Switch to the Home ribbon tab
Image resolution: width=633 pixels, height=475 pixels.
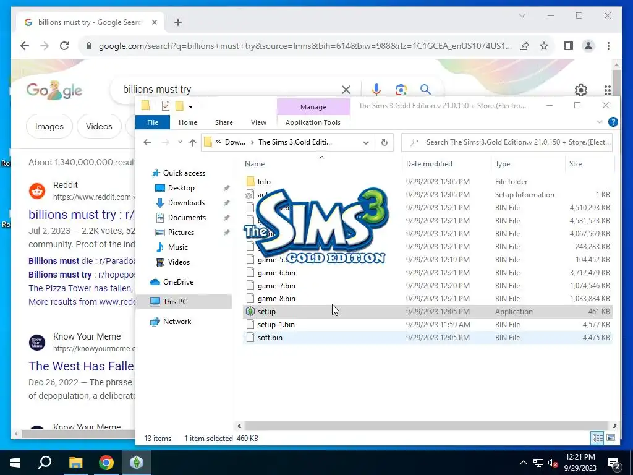coord(188,122)
